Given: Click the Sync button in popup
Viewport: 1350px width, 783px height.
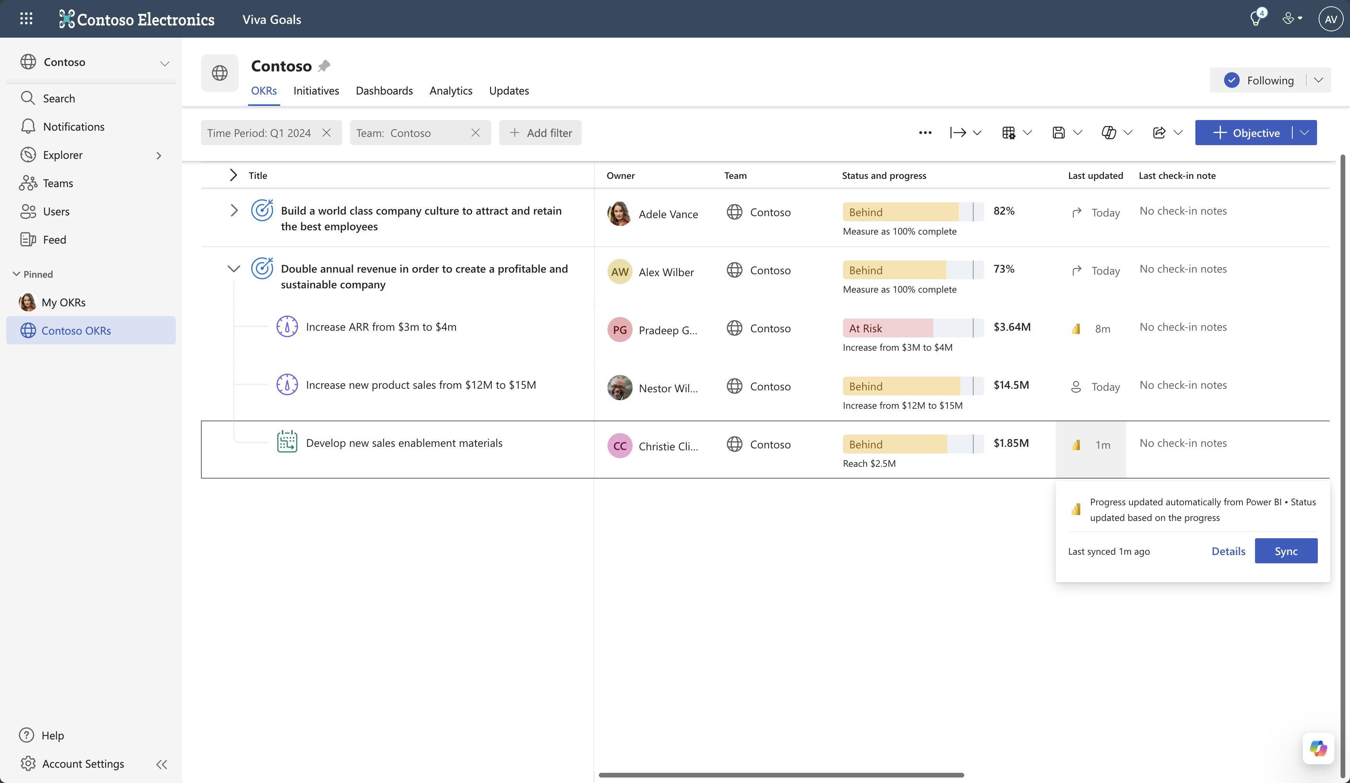Looking at the screenshot, I should [1286, 551].
